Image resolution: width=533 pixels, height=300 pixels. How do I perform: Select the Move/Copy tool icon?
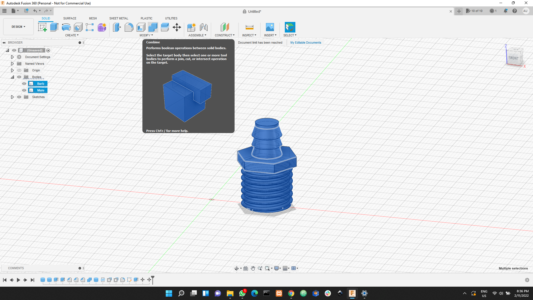[x=177, y=27]
